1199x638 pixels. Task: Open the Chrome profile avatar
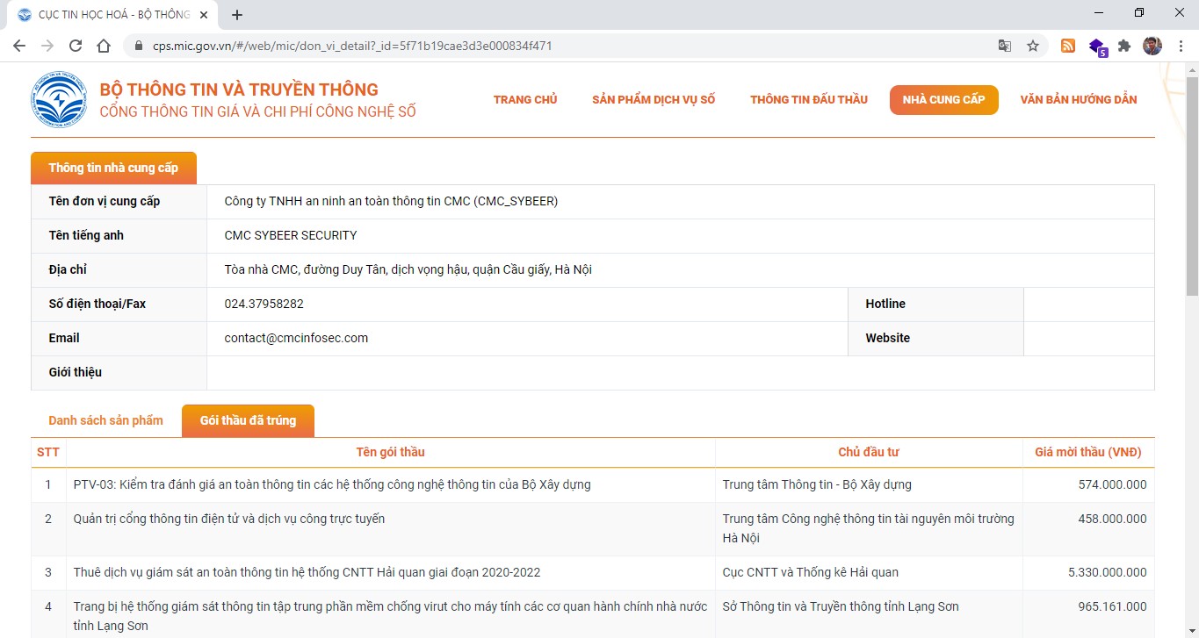click(x=1152, y=46)
